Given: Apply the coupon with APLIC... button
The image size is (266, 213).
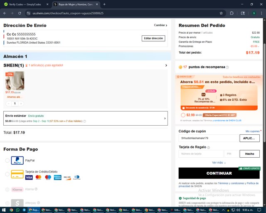Looking at the screenshot, I should (x=249, y=138).
